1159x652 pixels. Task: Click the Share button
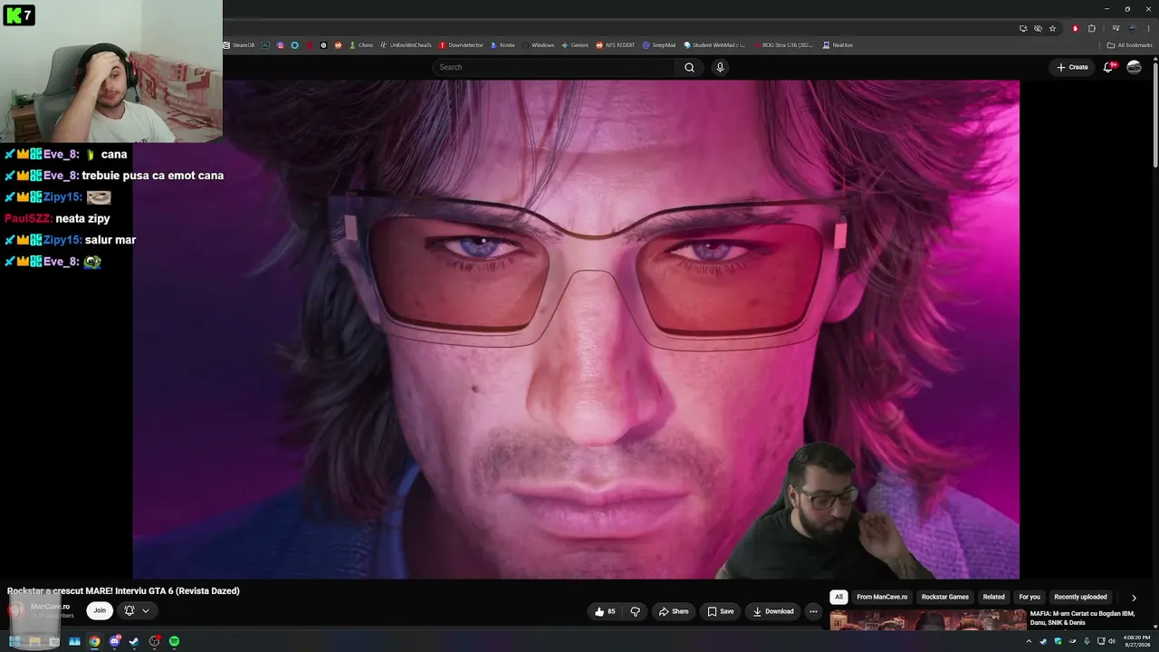[x=674, y=611]
